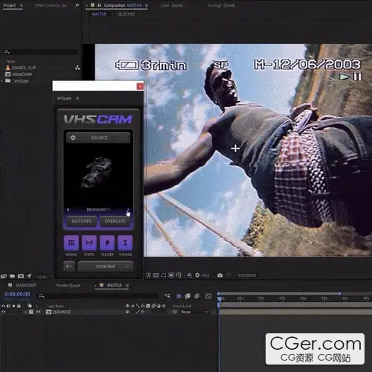
Task: Click the work area end handle above the ruler
Action: tap(339, 294)
